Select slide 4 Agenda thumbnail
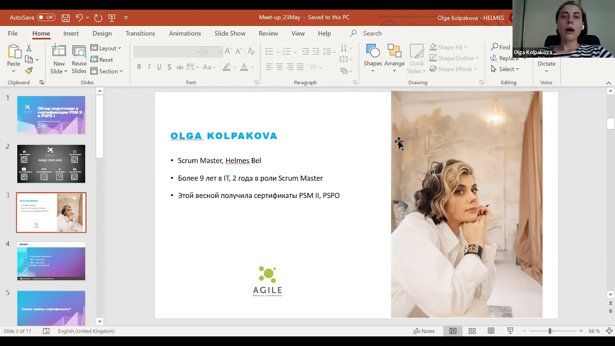 click(x=51, y=261)
